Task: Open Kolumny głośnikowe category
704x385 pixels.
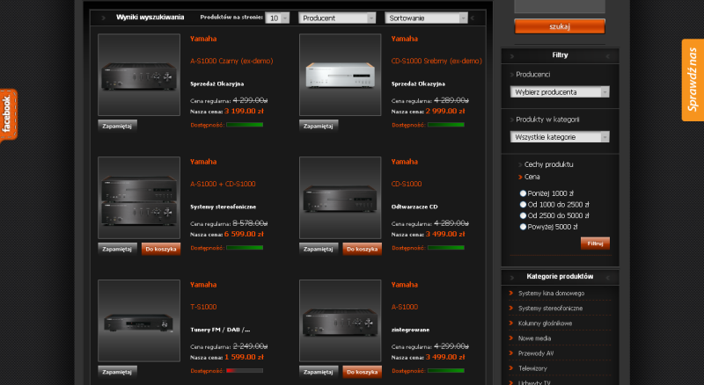Action: pos(545,323)
